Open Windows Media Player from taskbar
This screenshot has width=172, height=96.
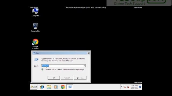[x=56, y=87]
